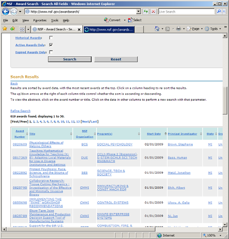The width and height of the screenshot is (229, 239).
Task: Open the Quick Tabs grid icon
Action: (22, 29)
